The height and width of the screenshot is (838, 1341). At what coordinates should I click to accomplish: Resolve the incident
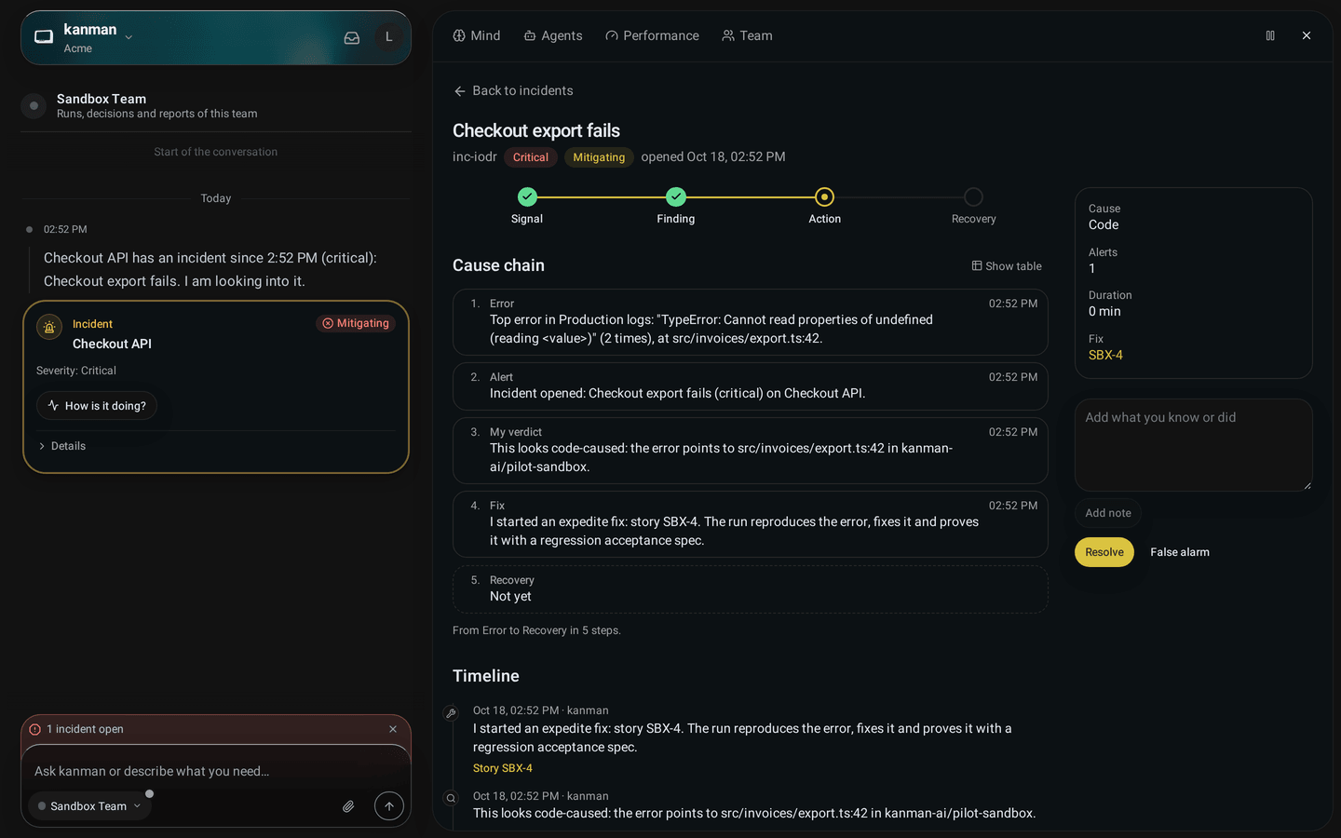click(1104, 552)
